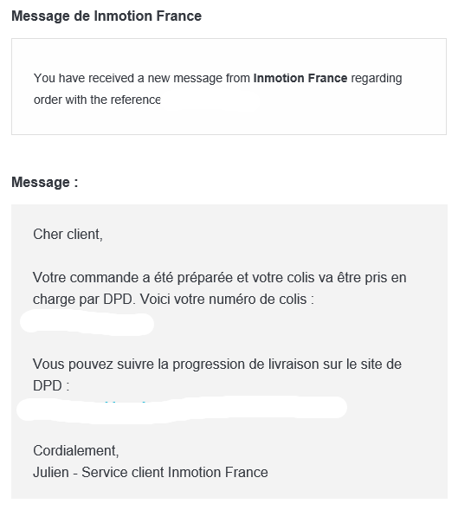Click the "Message de Inmotion France" heading

[106, 16]
